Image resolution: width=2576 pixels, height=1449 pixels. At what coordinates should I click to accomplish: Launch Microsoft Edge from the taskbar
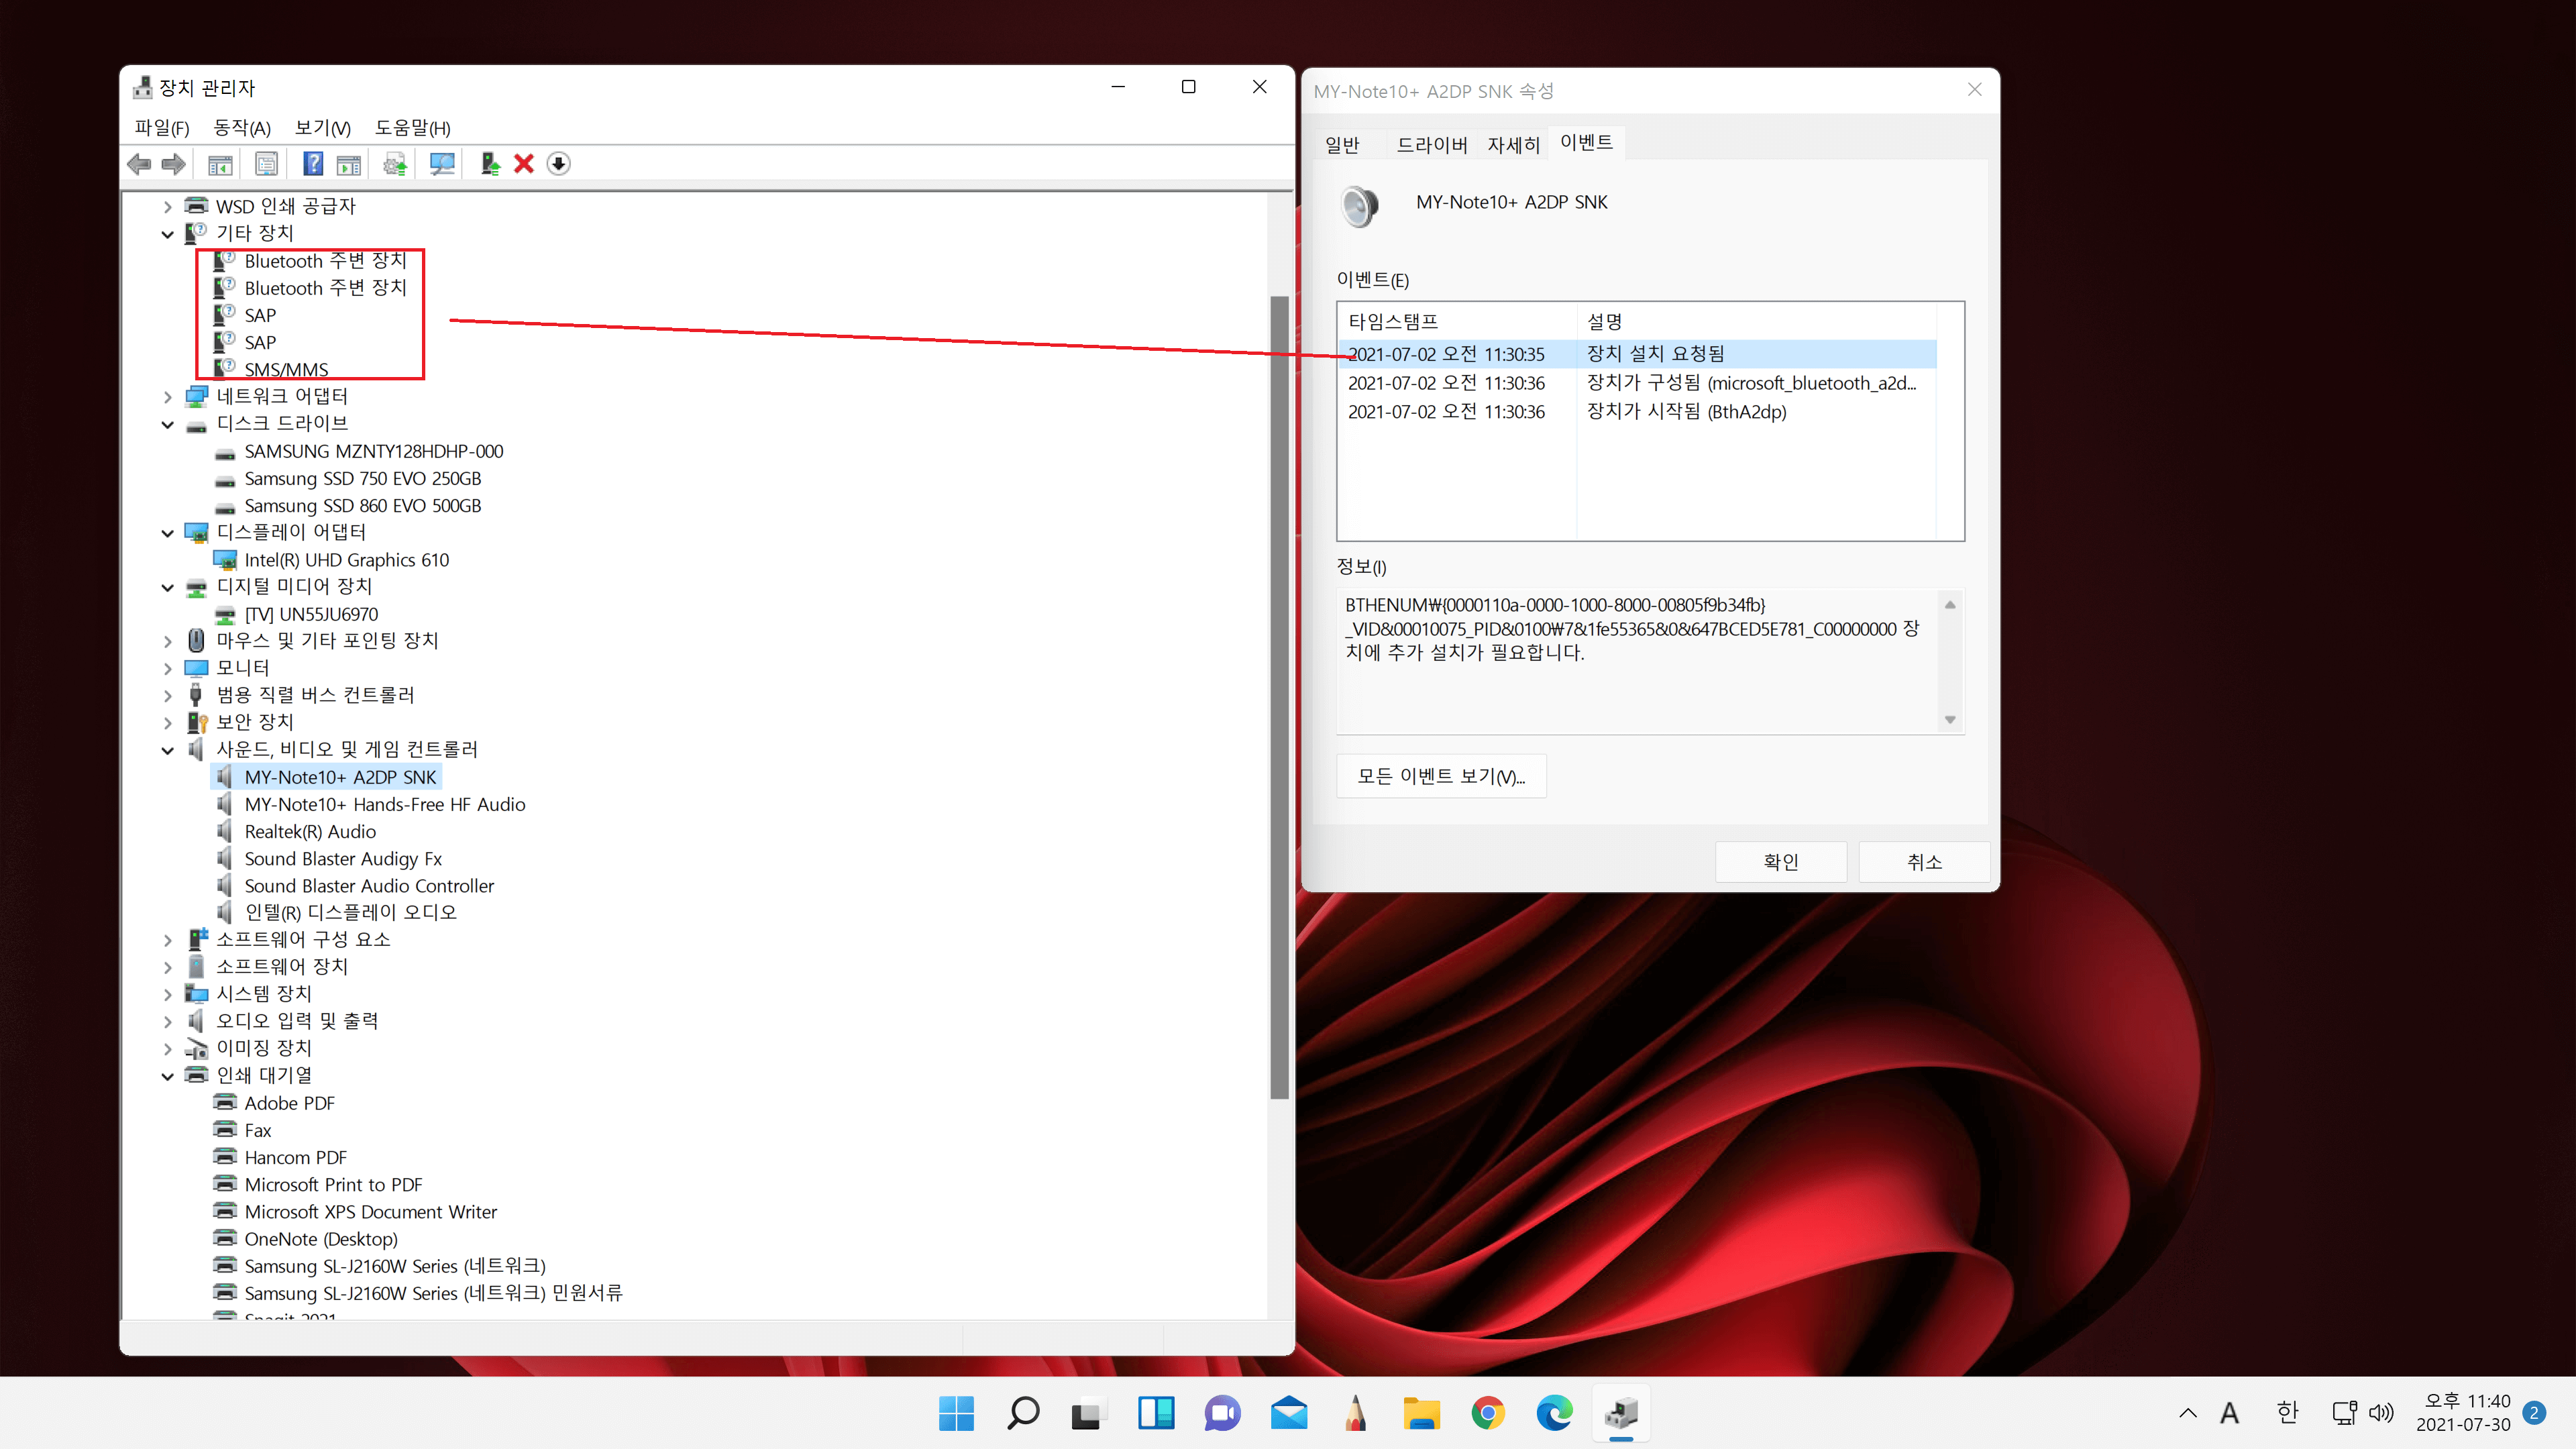coord(1554,1413)
